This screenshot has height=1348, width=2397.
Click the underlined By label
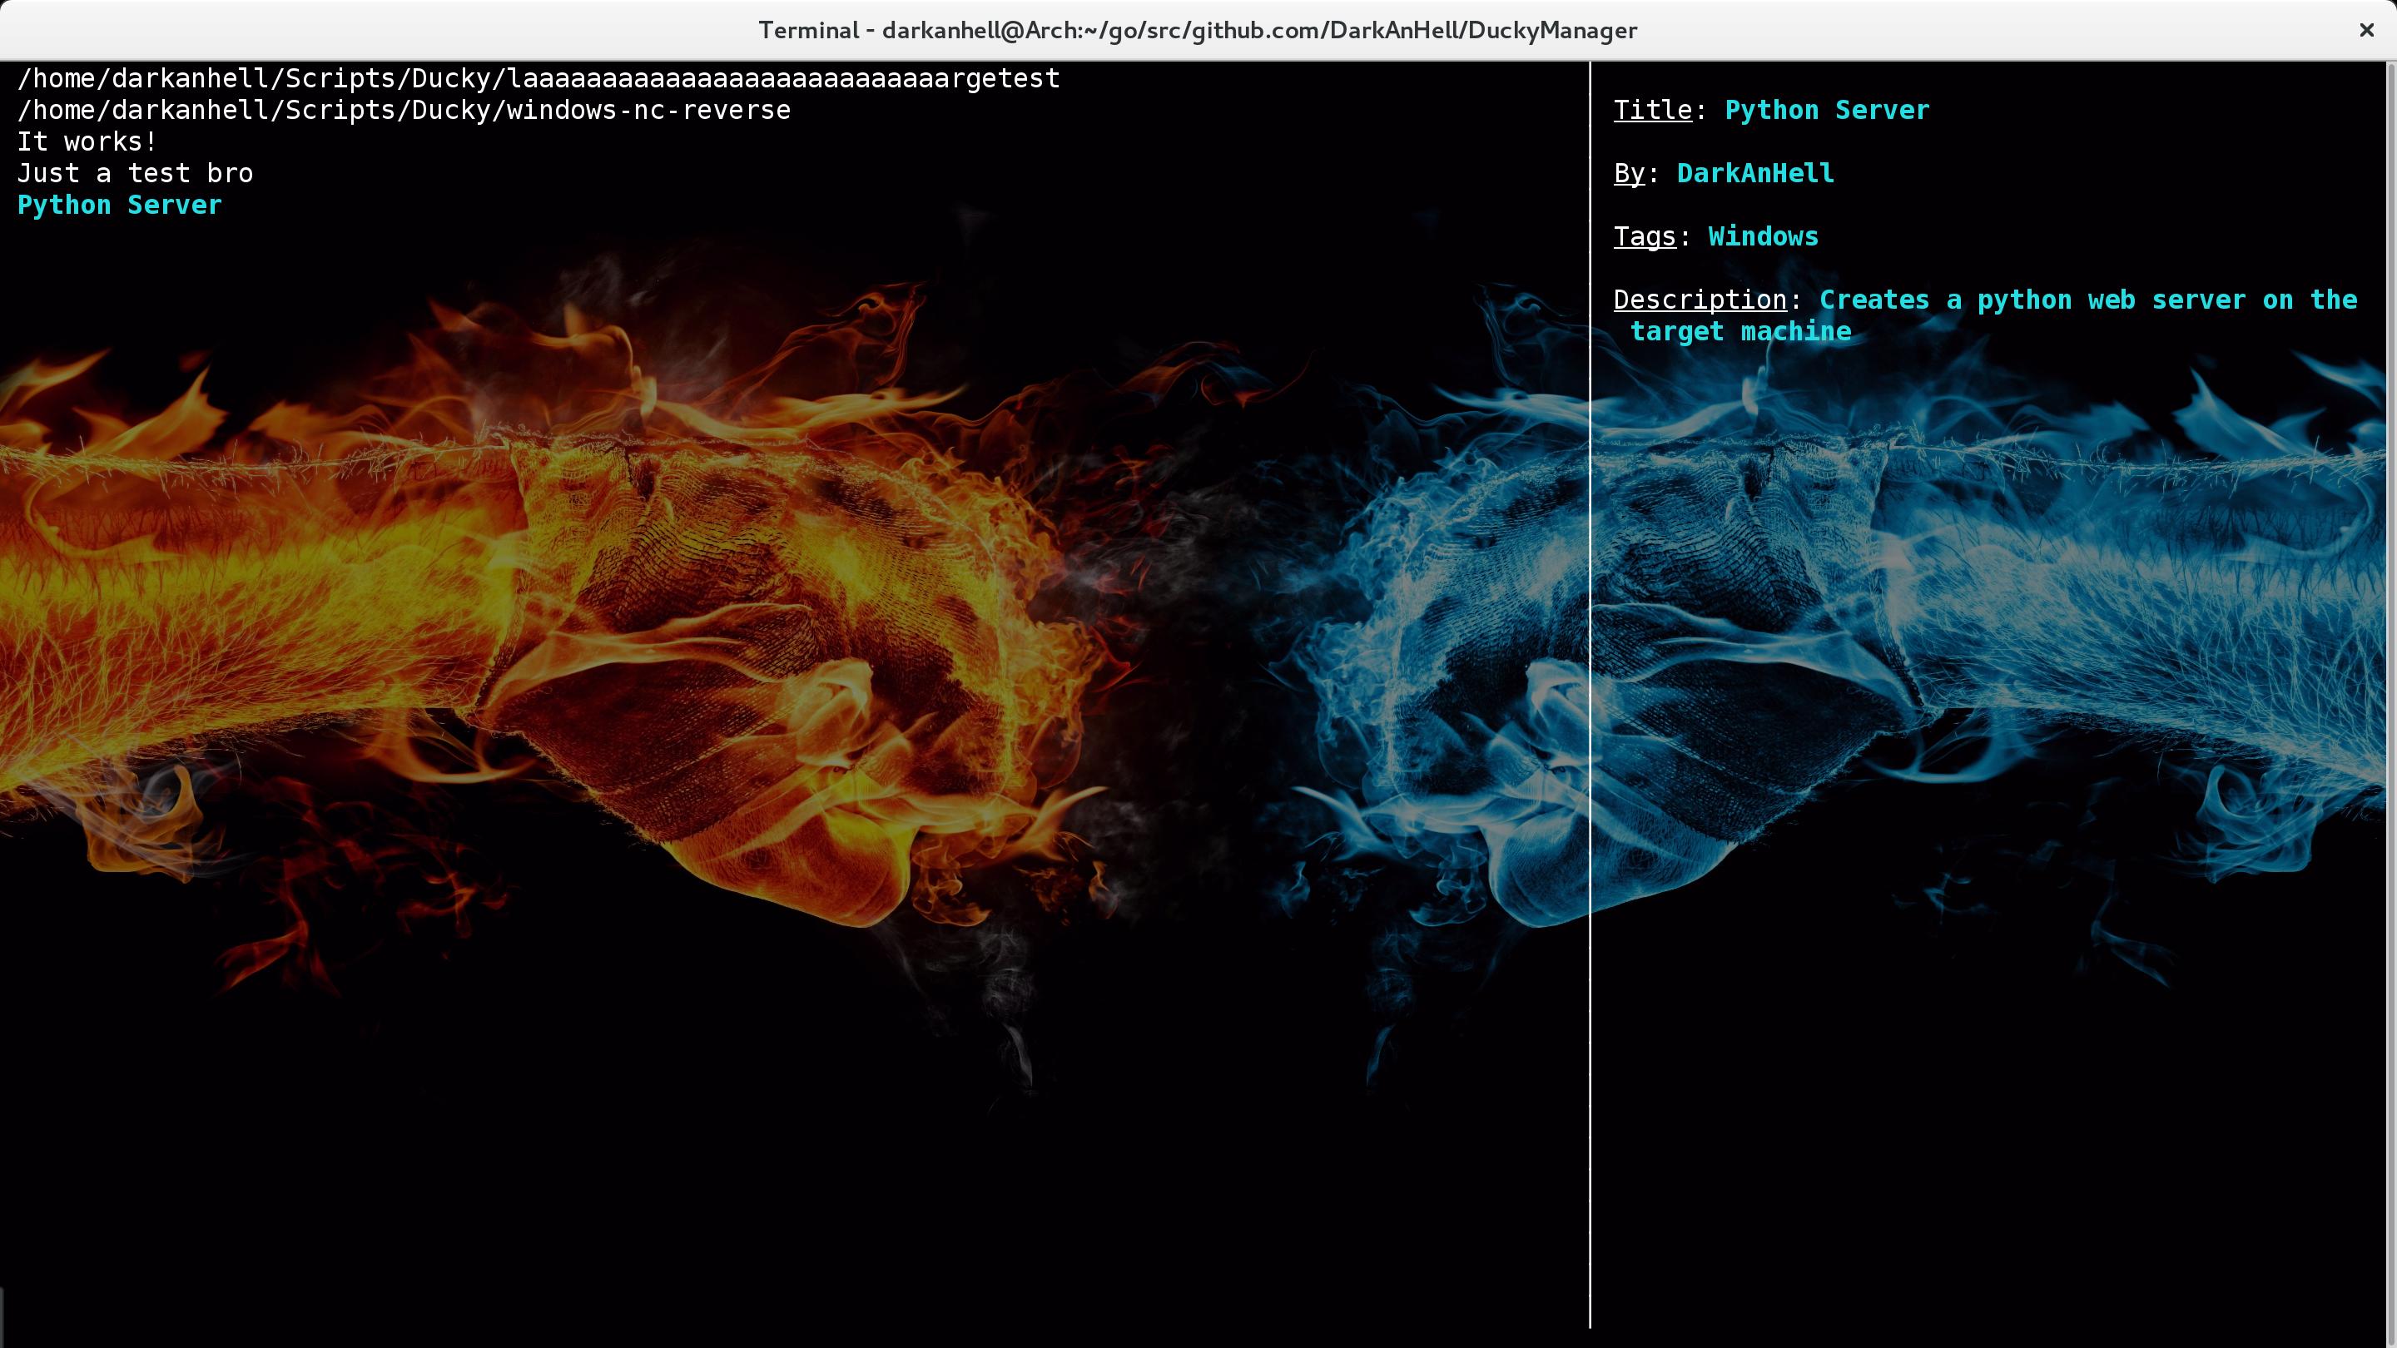point(1629,173)
